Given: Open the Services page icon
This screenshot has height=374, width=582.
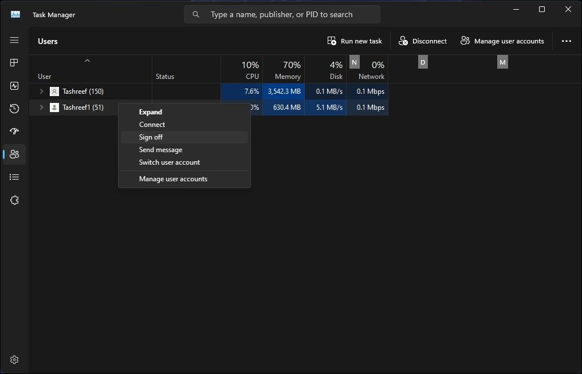Looking at the screenshot, I should (14, 200).
